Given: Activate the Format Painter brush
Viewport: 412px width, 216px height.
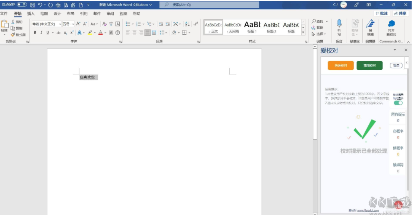Looking at the screenshot, I should pyautogui.click(x=18, y=34).
